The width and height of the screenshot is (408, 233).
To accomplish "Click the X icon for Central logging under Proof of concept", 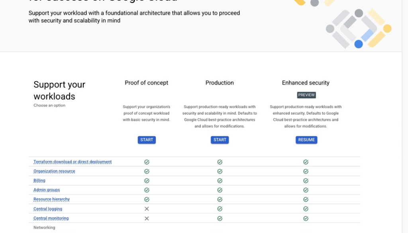I will 147,209.
